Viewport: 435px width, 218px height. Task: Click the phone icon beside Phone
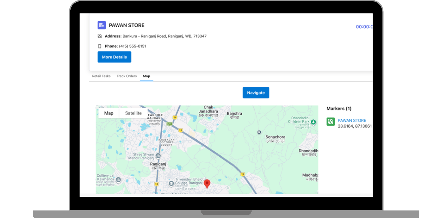point(100,46)
